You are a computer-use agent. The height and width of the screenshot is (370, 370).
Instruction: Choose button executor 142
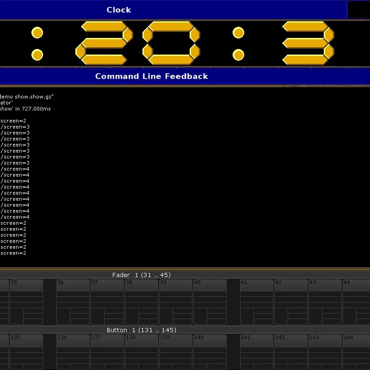291,352
